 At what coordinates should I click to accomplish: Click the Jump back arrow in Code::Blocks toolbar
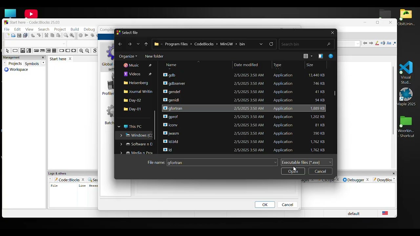click(x=365, y=43)
